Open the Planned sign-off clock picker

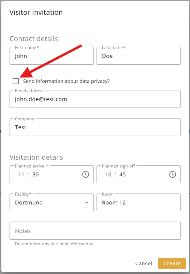pos(172,174)
